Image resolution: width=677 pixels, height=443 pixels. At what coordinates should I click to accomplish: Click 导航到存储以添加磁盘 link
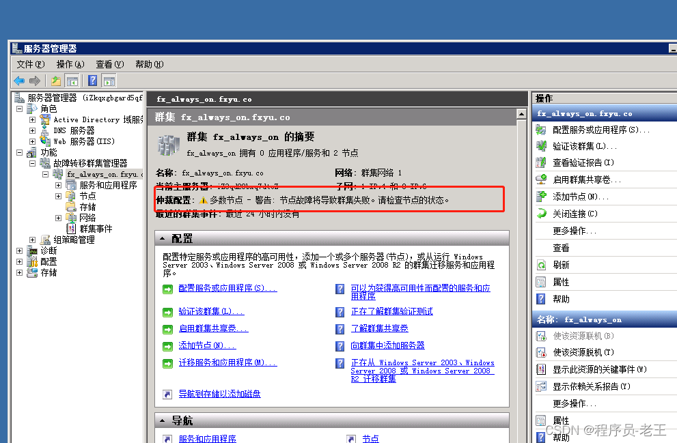pyautogui.click(x=219, y=394)
